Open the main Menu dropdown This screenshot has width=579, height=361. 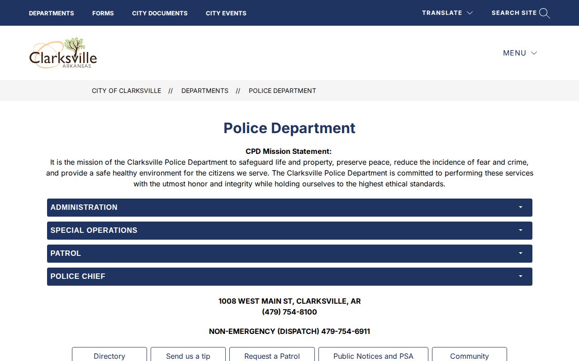520,53
